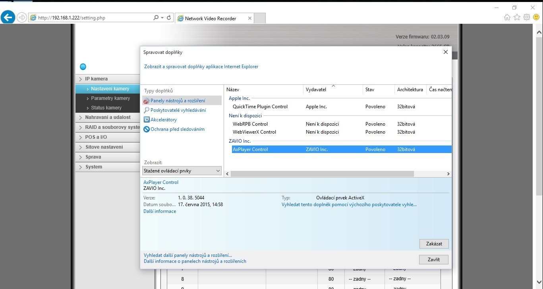Expand the Sitove nastaveni sidebar section
The width and height of the screenshot is (543, 289).
point(104,147)
